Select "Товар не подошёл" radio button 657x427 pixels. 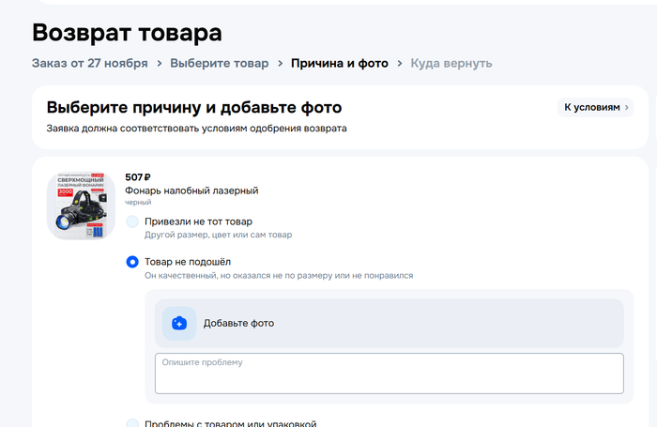132,262
